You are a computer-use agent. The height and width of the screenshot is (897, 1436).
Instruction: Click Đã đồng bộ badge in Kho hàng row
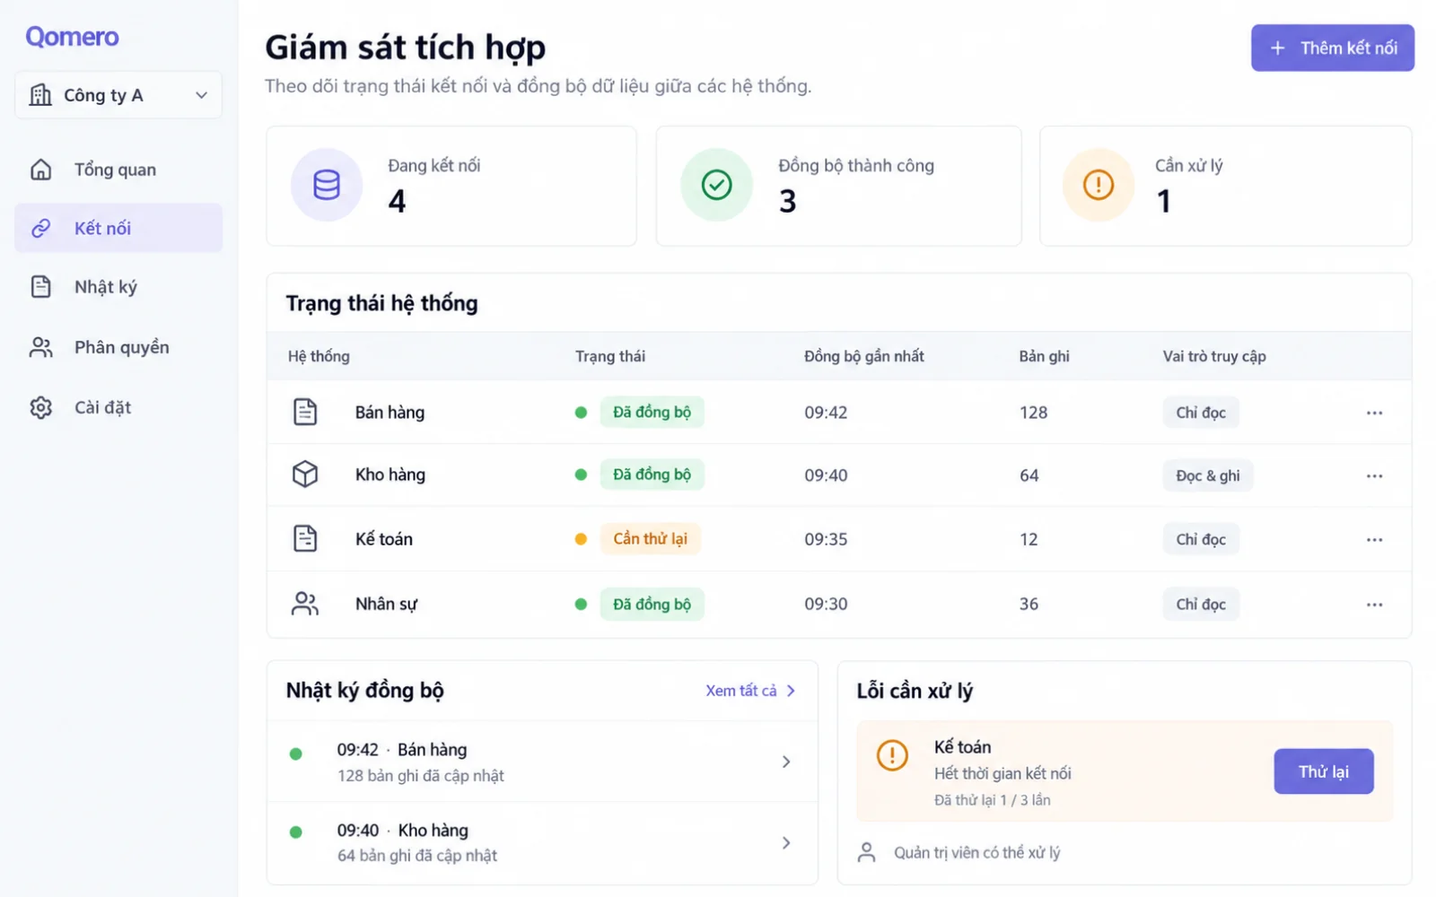point(652,475)
